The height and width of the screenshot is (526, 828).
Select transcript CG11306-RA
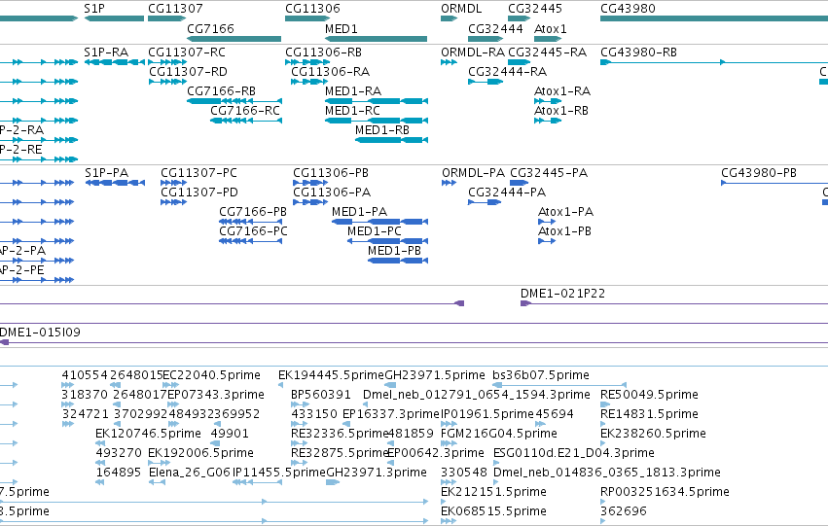[x=309, y=82]
